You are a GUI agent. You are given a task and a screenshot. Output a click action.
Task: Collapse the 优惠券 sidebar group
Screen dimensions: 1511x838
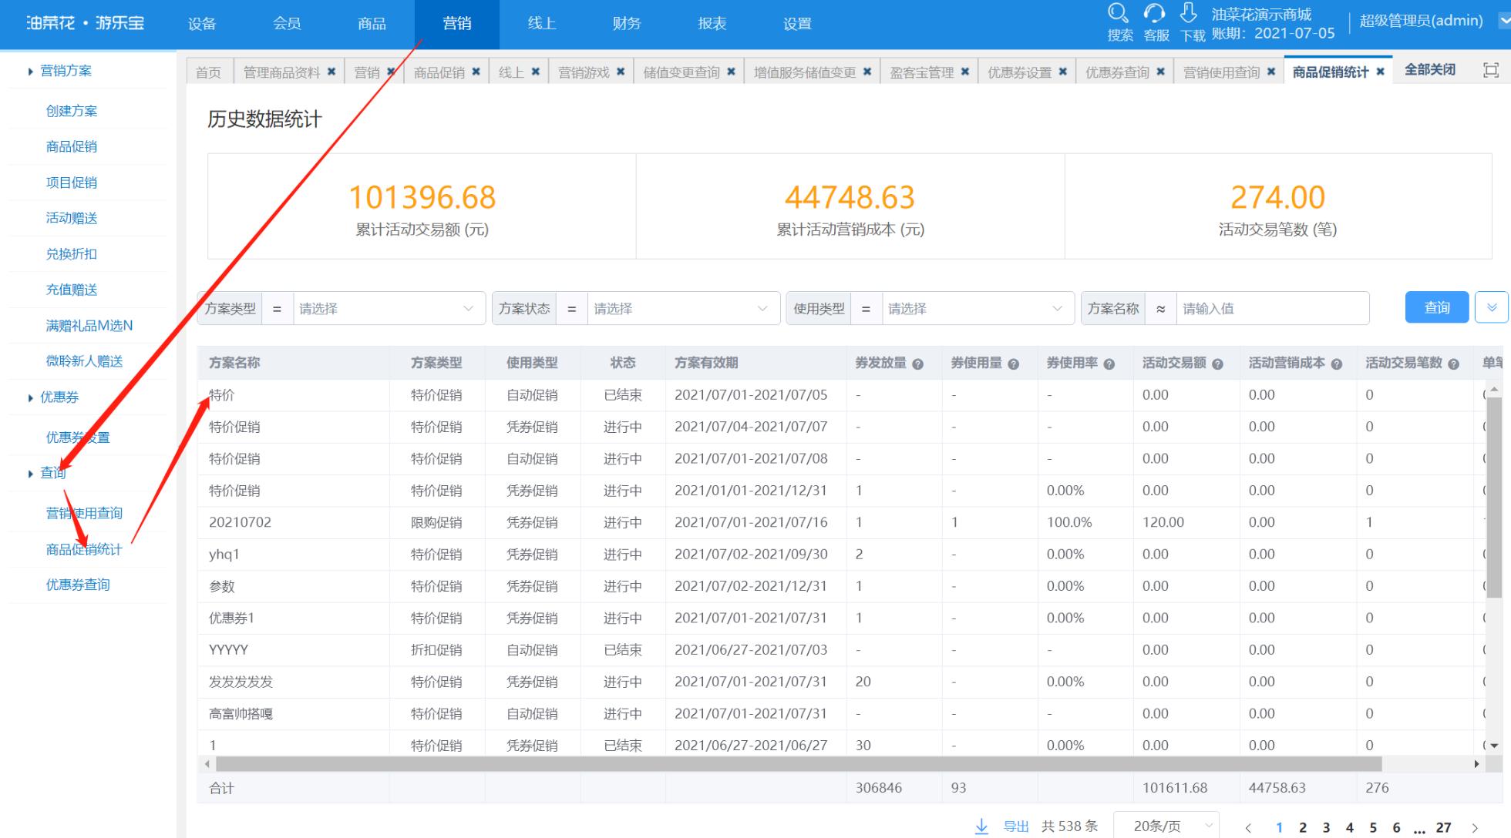[x=31, y=398]
